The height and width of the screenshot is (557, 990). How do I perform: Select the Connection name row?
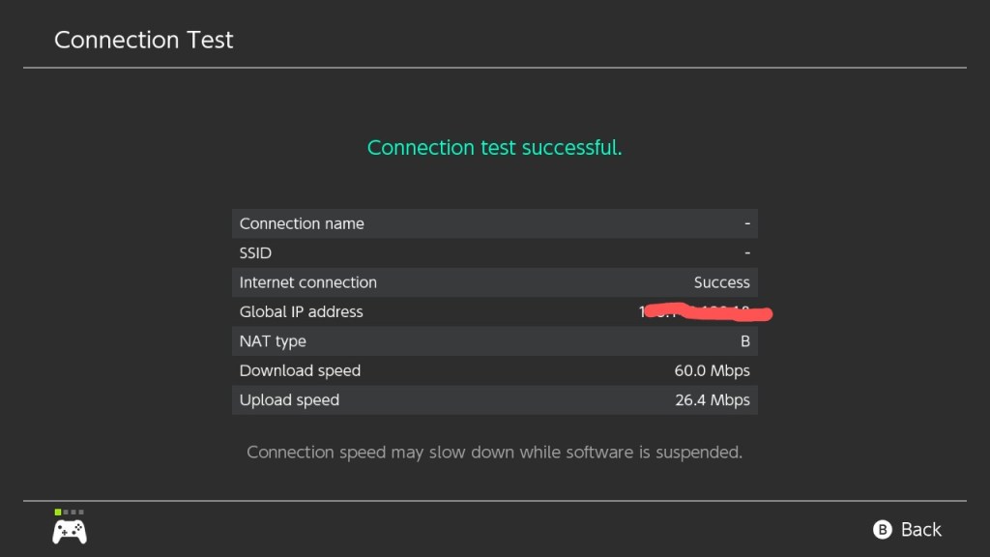click(494, 223)
